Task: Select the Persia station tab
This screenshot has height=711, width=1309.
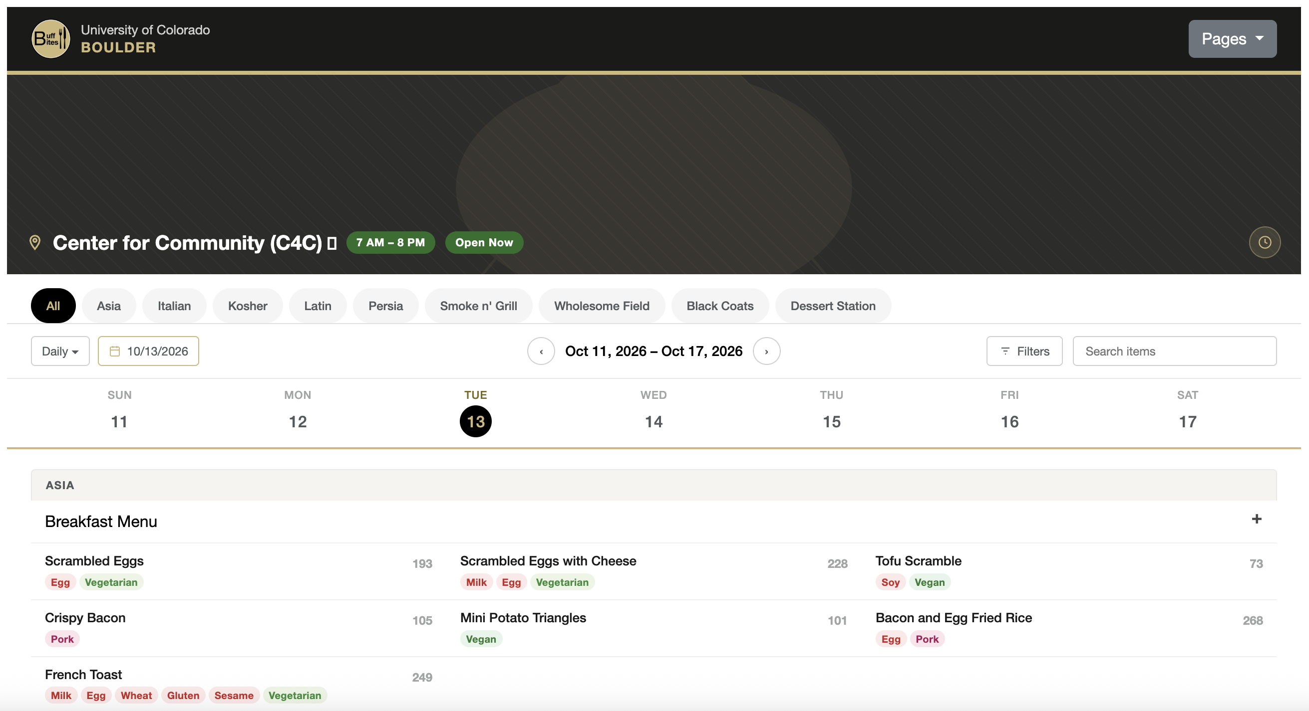Action: 386,306
